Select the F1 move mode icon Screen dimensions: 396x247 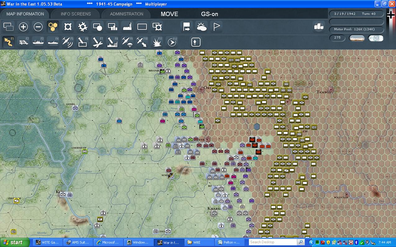click(x=8, y=42)
